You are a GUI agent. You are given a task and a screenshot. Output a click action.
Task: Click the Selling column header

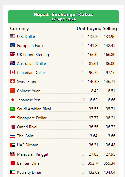point(110,29)
